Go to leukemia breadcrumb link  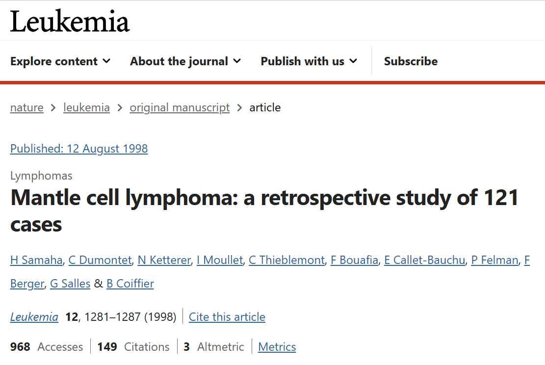(x=86, y=107)
